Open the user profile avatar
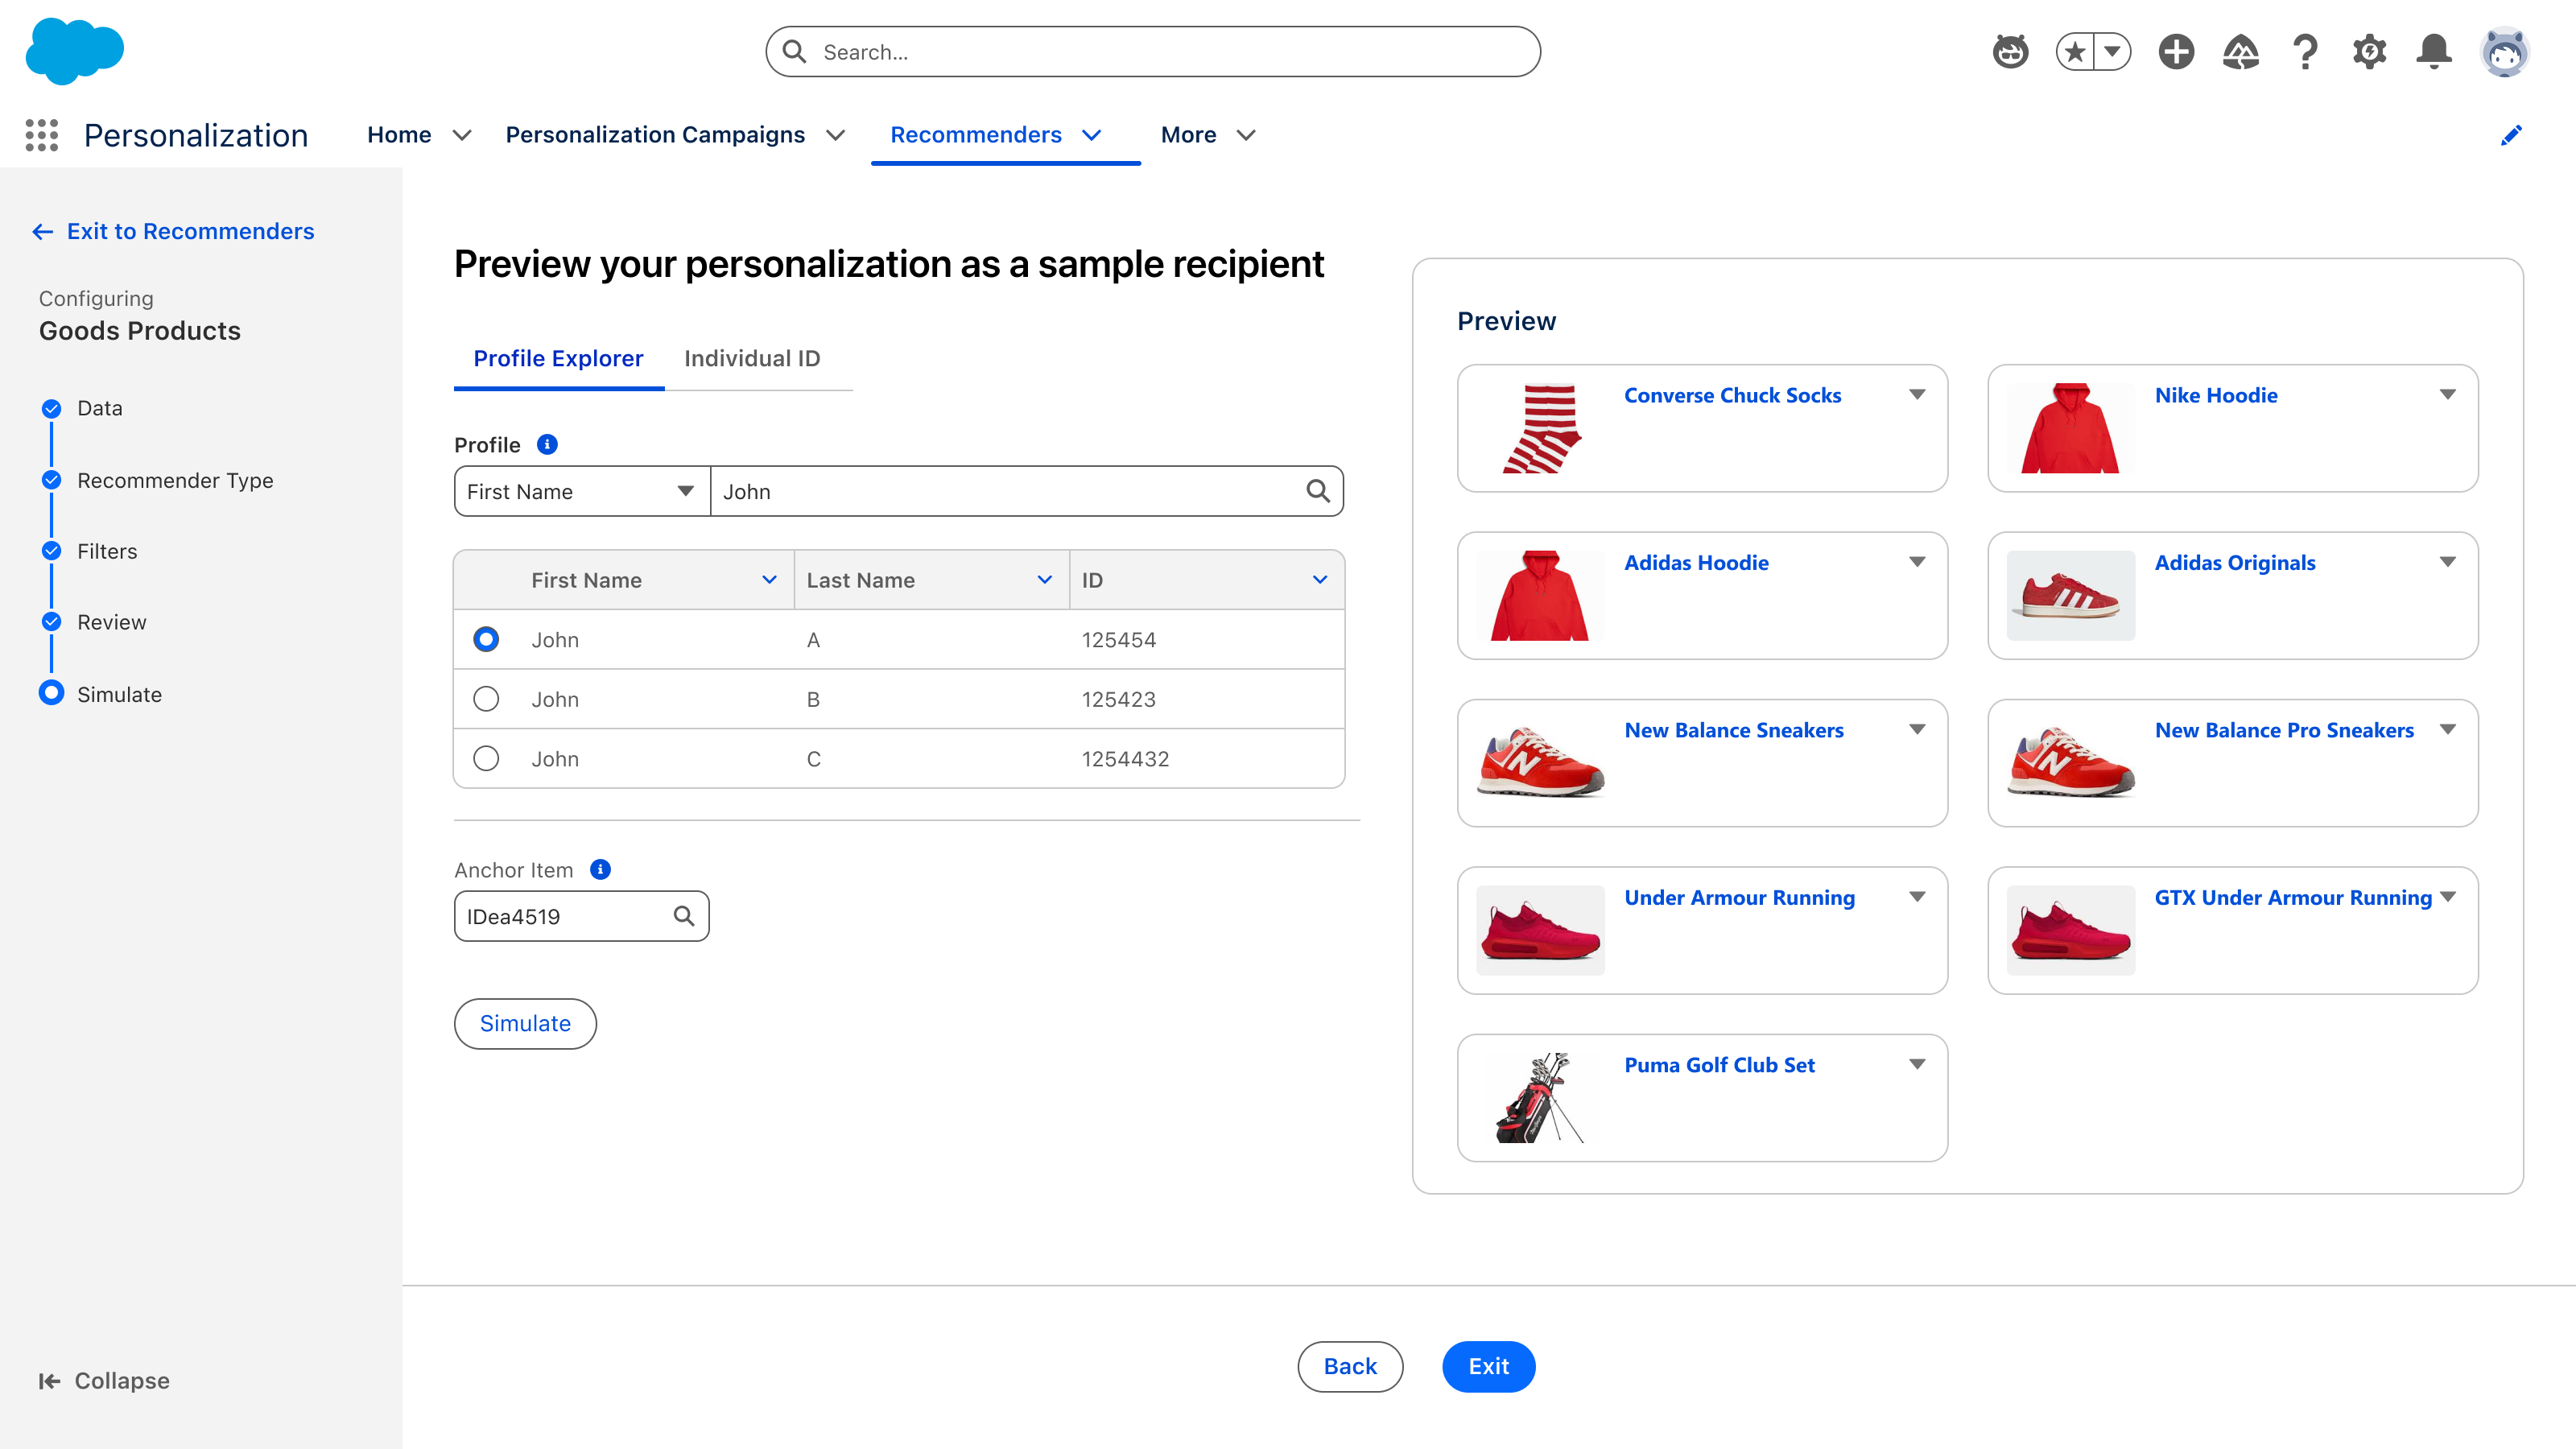 tap(2505, 51)
